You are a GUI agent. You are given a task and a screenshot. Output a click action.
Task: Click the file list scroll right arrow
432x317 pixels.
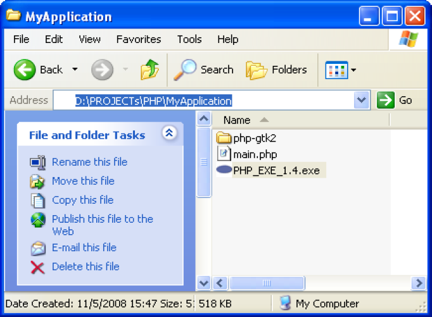(x=419, y=283)
